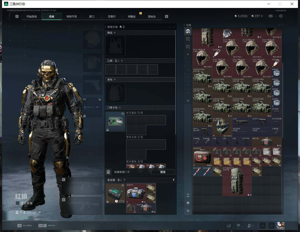The image size is (300, 232).
Task: Click the stacked layers icon beside warehouse
Action: tap(188, 203)
